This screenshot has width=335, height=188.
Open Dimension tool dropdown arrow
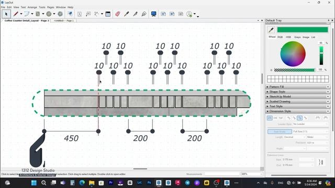pyautogui.click(x=102, y=14)
